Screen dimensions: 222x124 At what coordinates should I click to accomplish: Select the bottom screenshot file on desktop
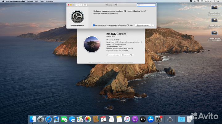tap(214, 36)
